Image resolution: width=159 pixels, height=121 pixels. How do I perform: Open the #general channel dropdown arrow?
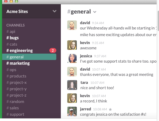pos(95,12)
